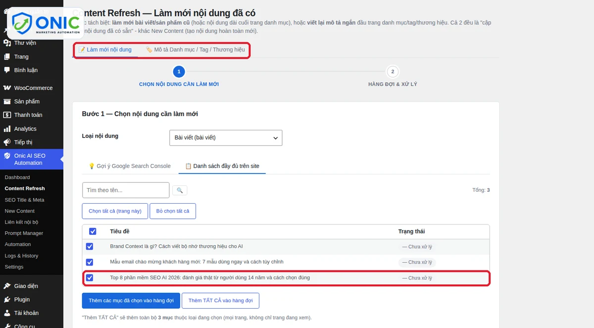Click the Tìm theo tên search field

point(126,190)
